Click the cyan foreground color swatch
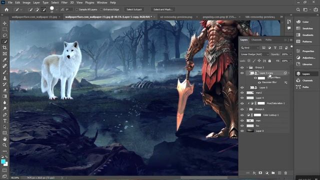Viewport: 320px width, 180px height. [3, 161]
